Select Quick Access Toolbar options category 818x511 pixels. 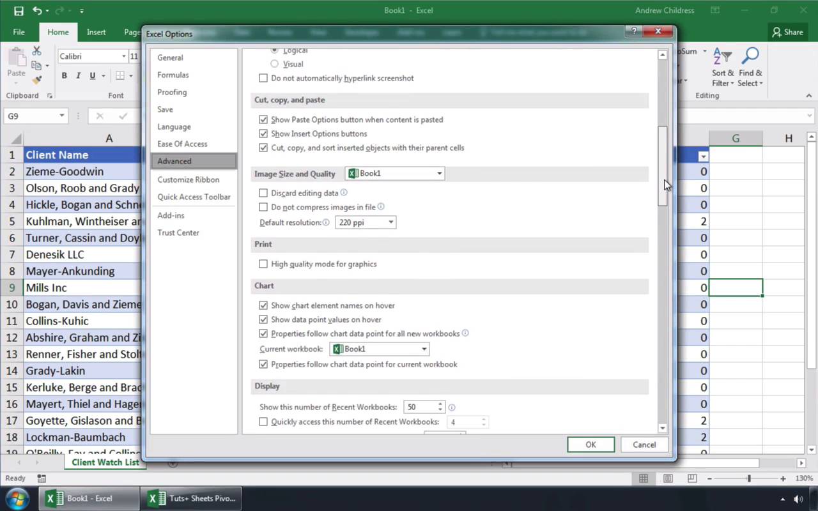pos(194,197)
